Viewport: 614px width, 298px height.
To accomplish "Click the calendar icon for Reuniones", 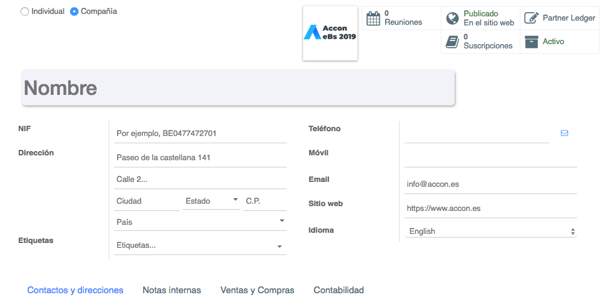I will point(374,18).
